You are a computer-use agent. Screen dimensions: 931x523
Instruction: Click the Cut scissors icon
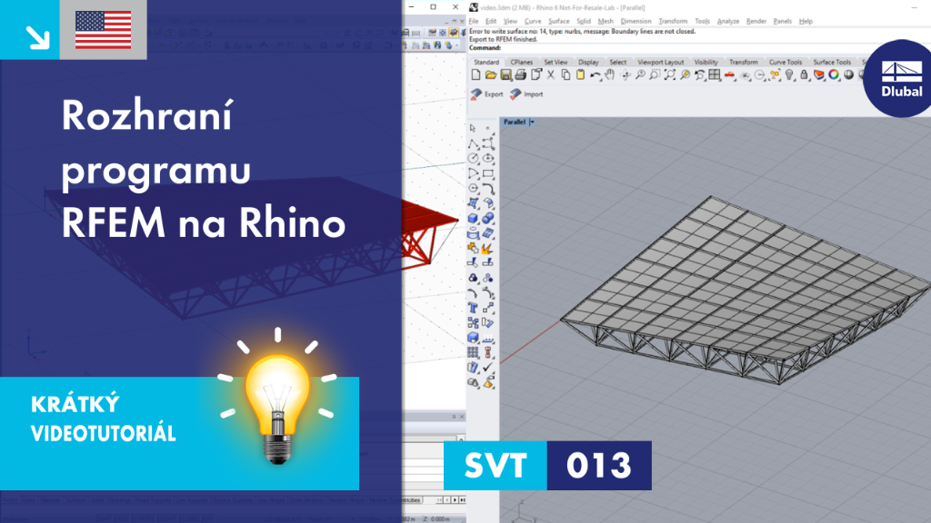click(x=550, y=75)
